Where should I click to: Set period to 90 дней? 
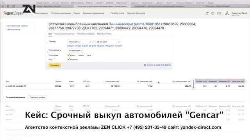[101, 46]
